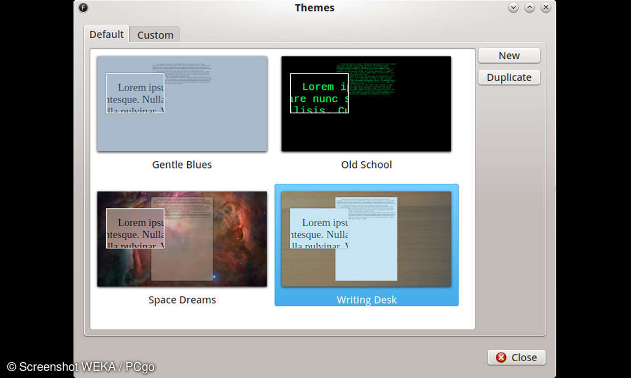Minimize the Themes window

click(x=514, y=7)
